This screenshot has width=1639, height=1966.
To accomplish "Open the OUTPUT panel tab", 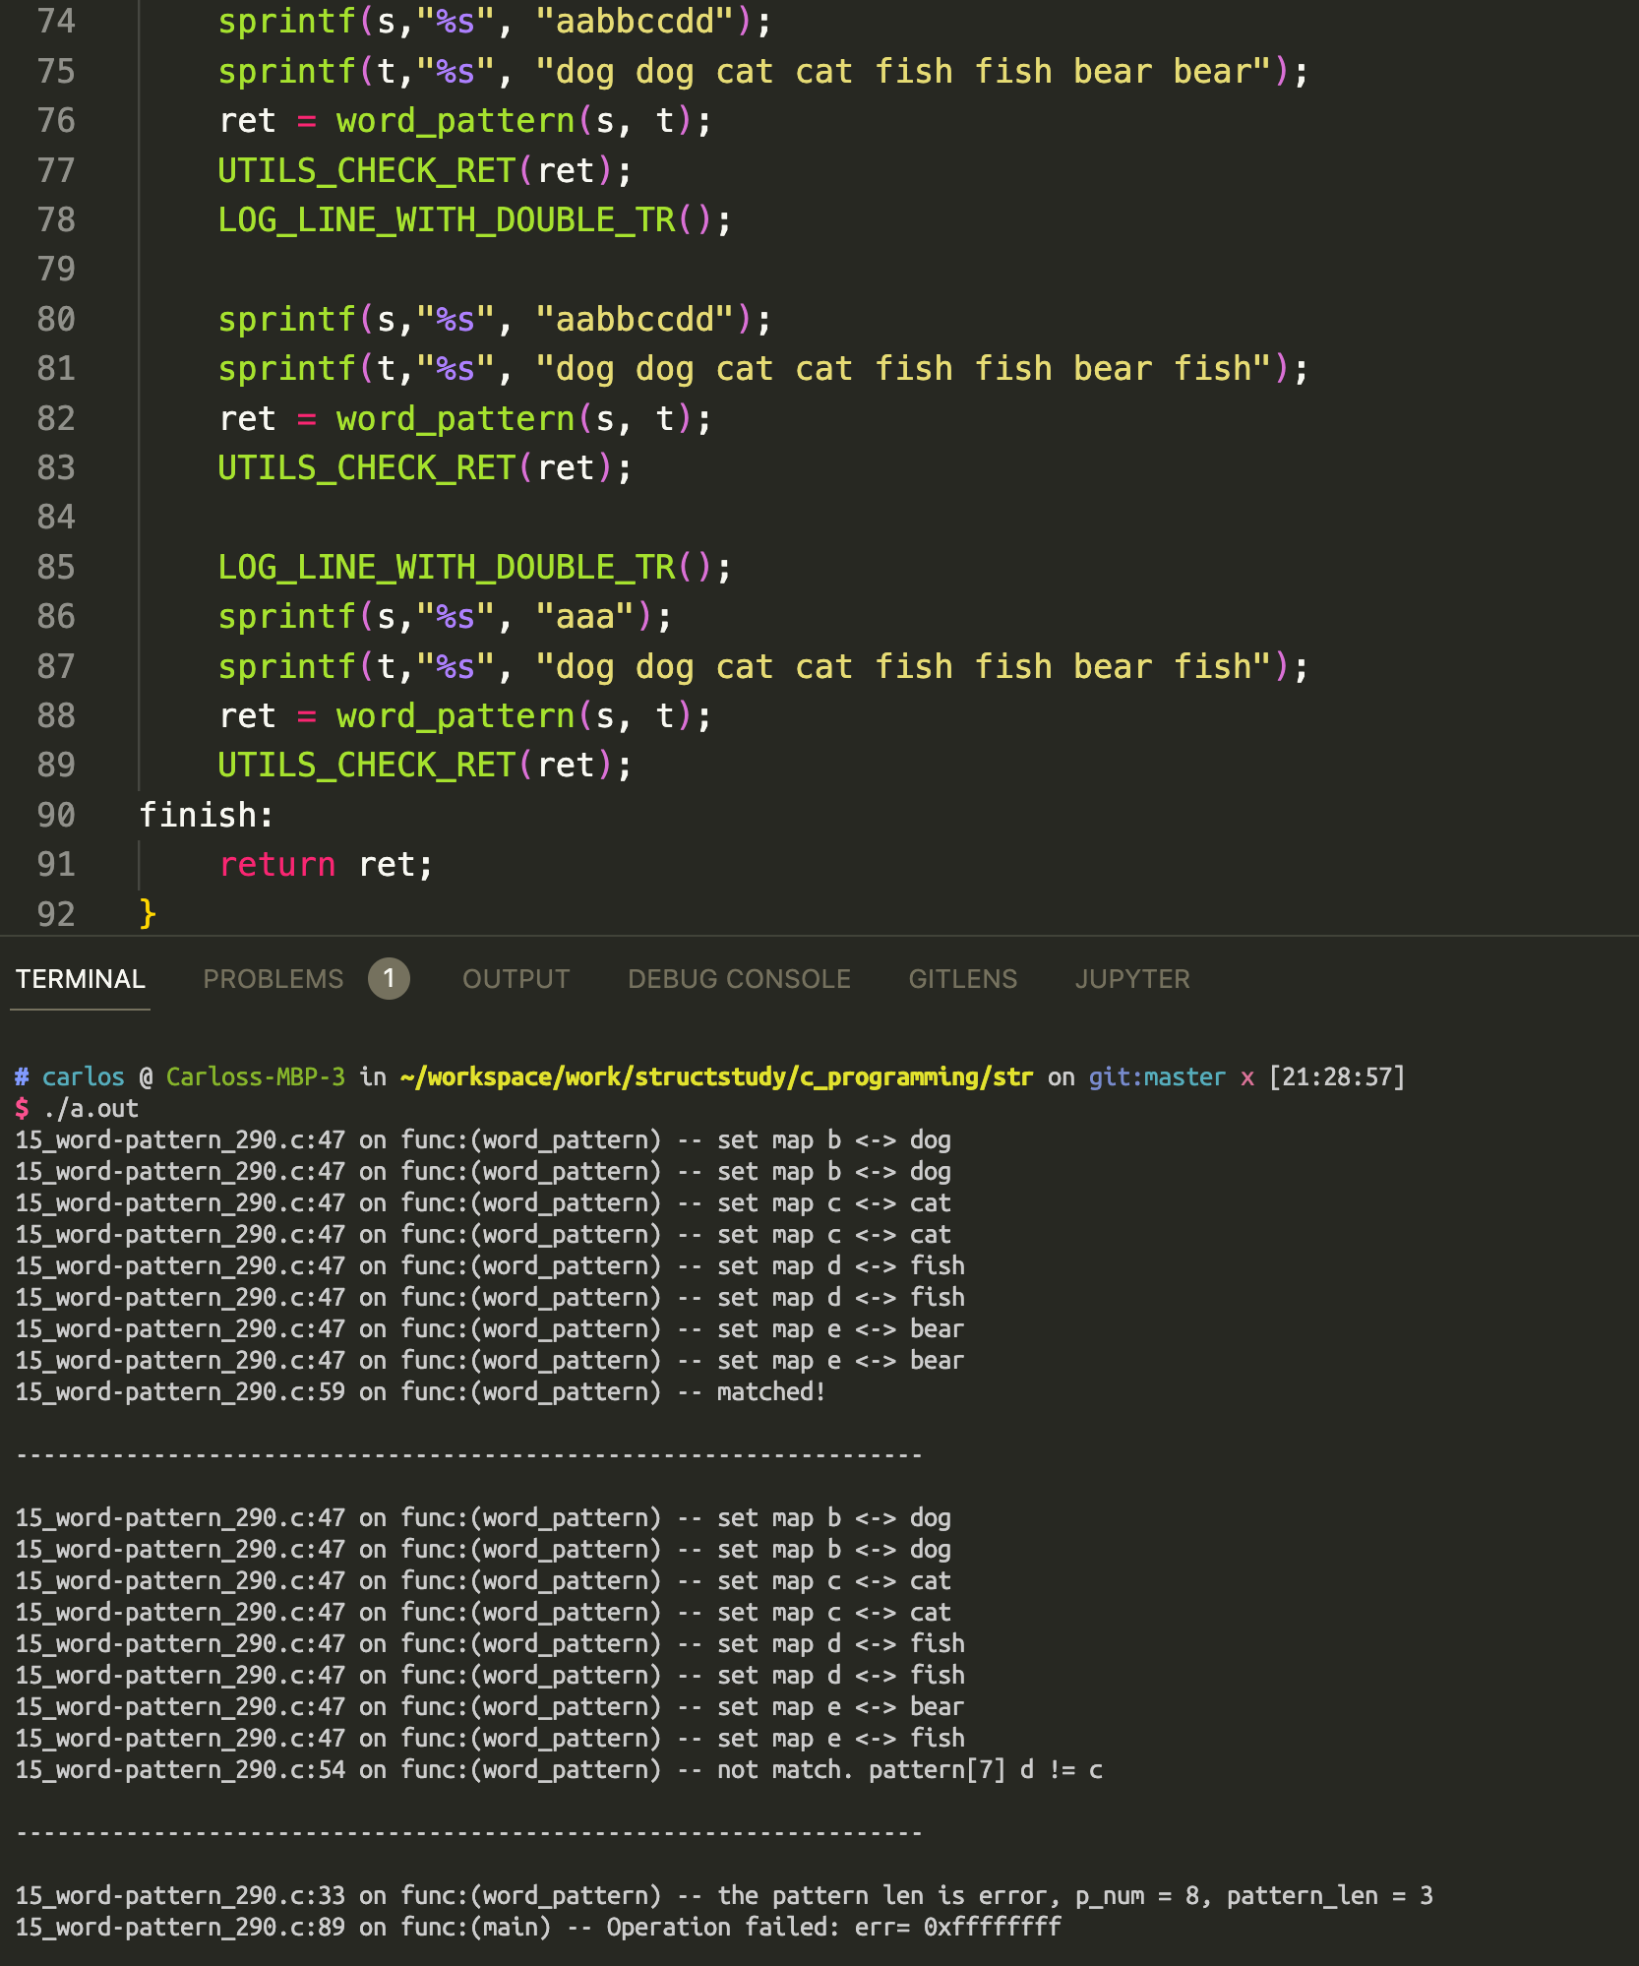I will tap(515, 978).
